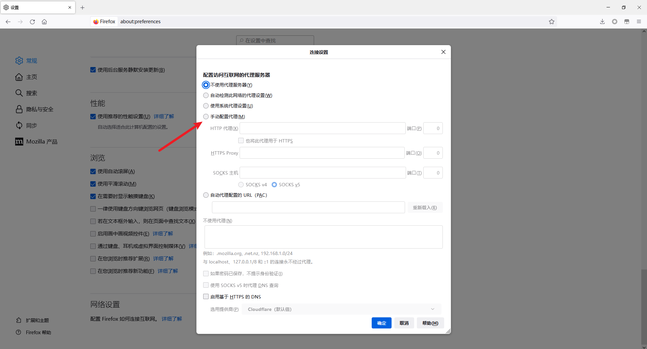Open the 常规 settings category
The image size is (647, 349).
(x=26, y=61)
